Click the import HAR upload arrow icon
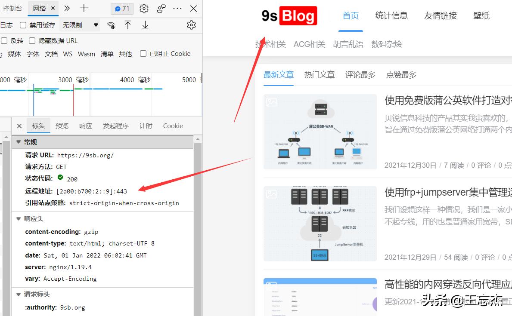This screenshot has height=316, width=512. point(128,25)
